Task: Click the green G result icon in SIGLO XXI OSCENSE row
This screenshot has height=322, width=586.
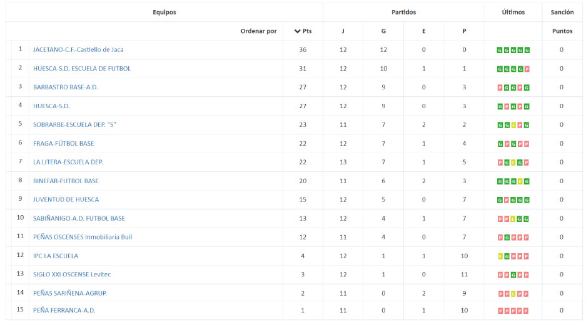Action: pyautogui.click(x=513, y=275)
